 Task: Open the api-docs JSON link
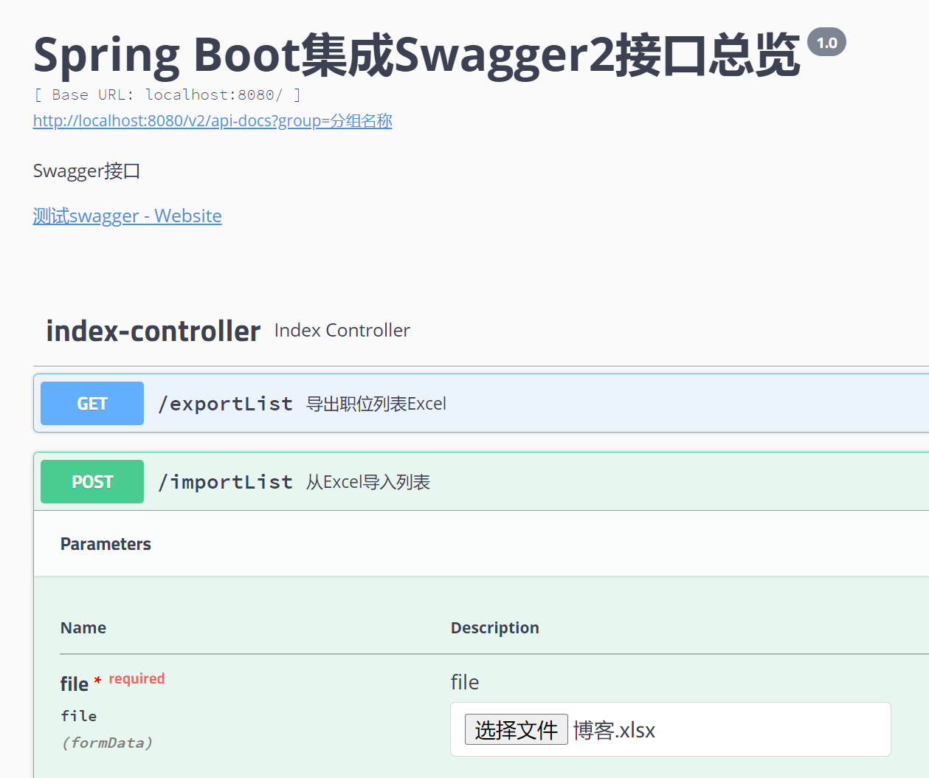213,121
